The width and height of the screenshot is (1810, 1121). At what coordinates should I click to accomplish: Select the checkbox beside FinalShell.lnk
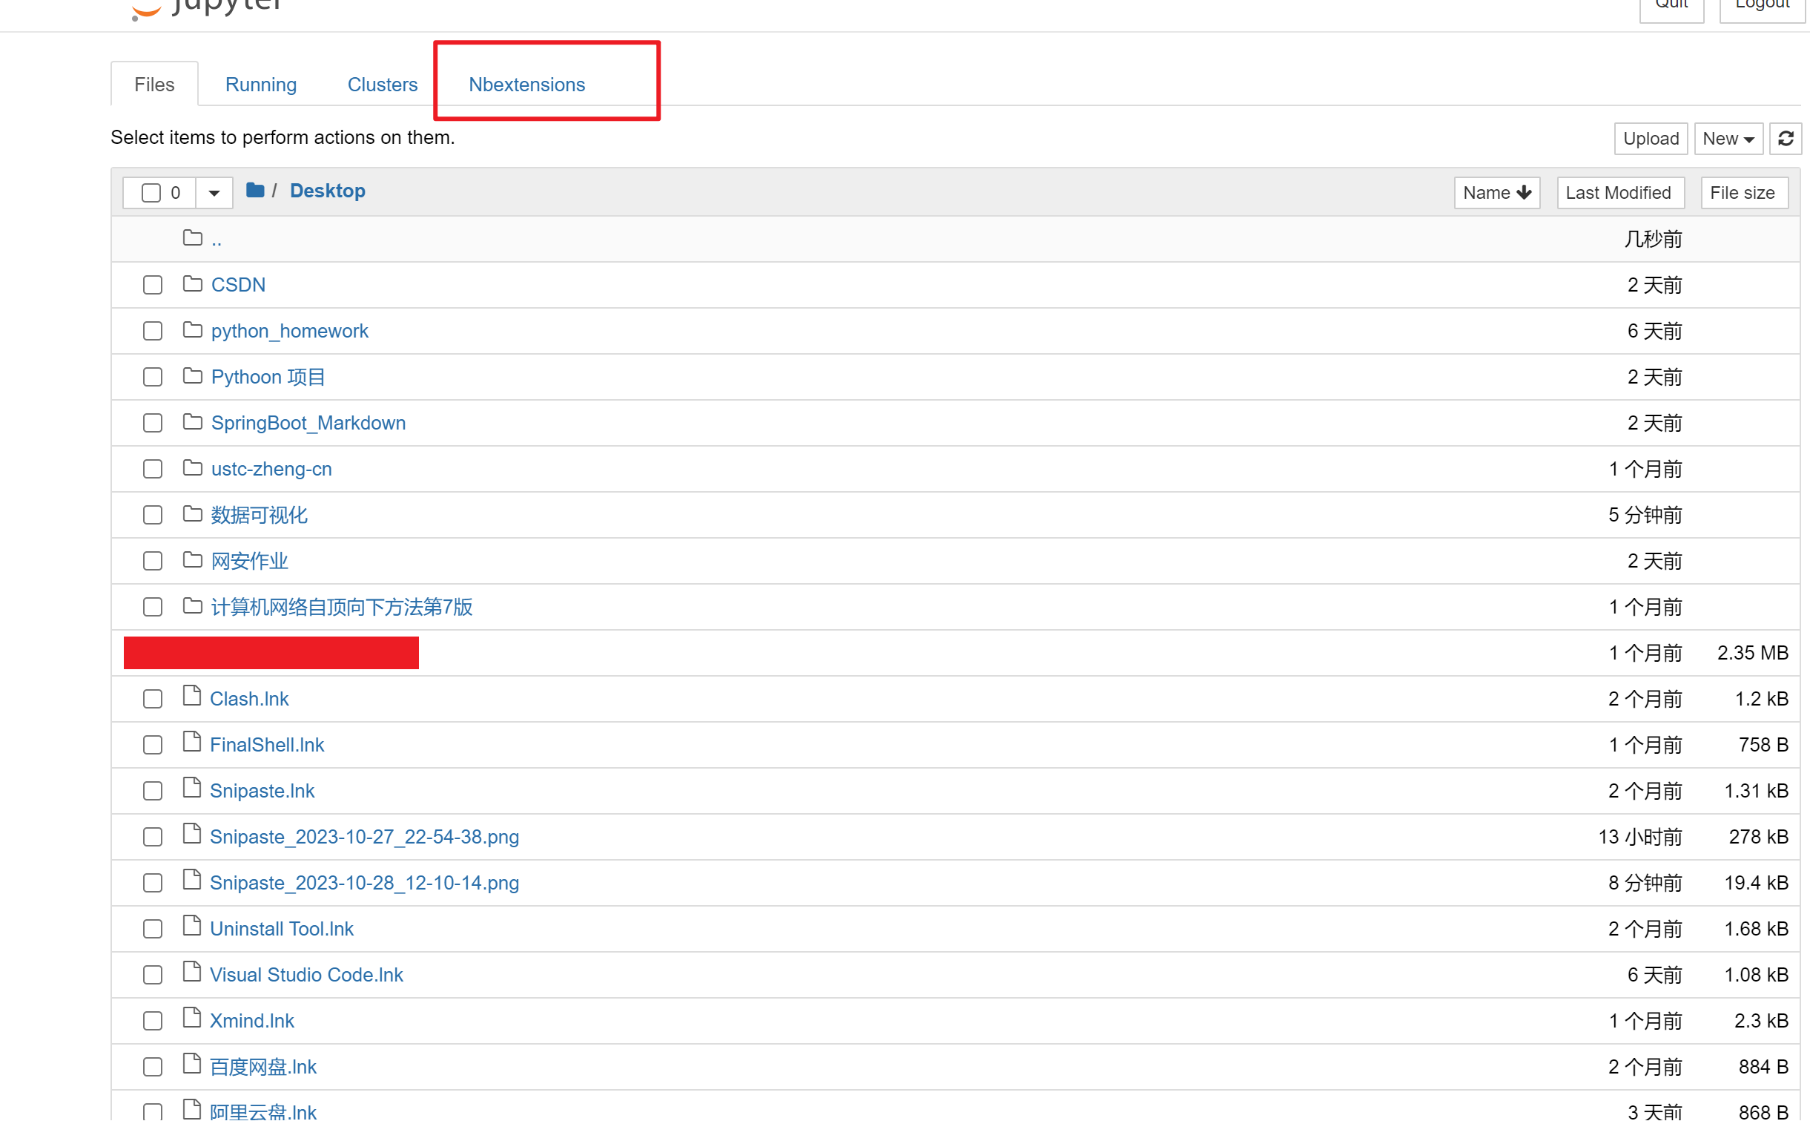pos(152,744)
